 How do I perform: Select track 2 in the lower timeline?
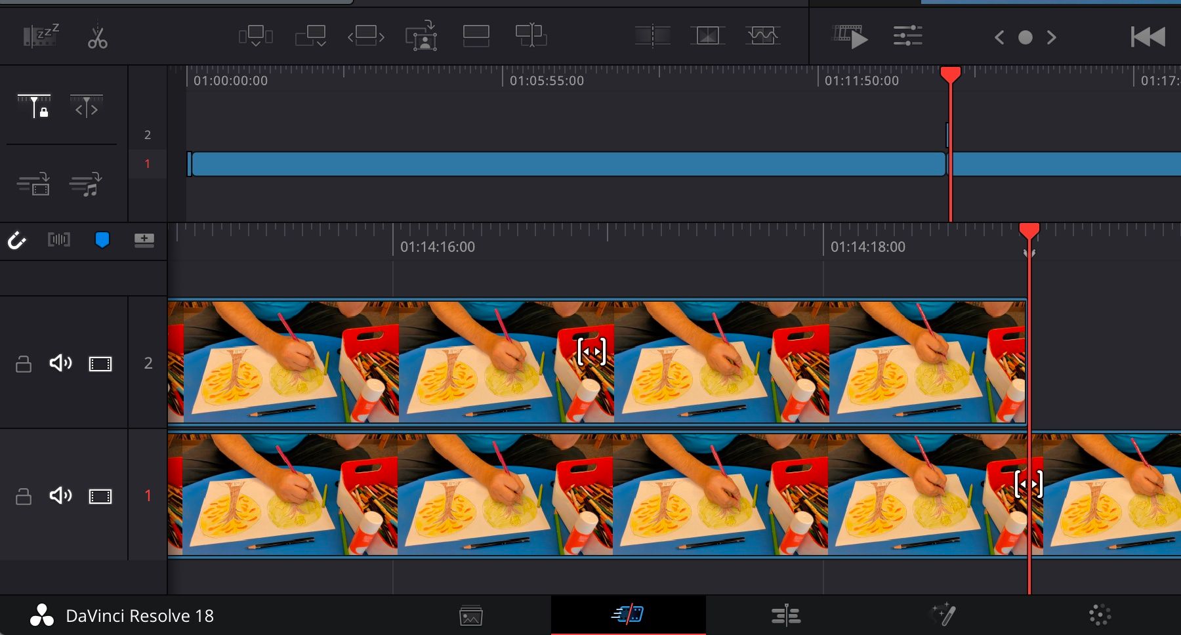(148, 363)
